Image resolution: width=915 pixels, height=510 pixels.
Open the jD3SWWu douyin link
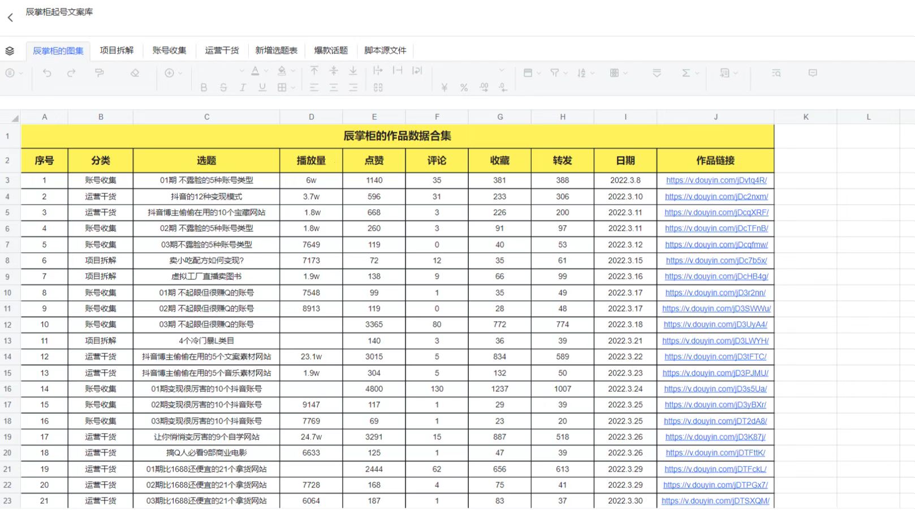[716, 309]
